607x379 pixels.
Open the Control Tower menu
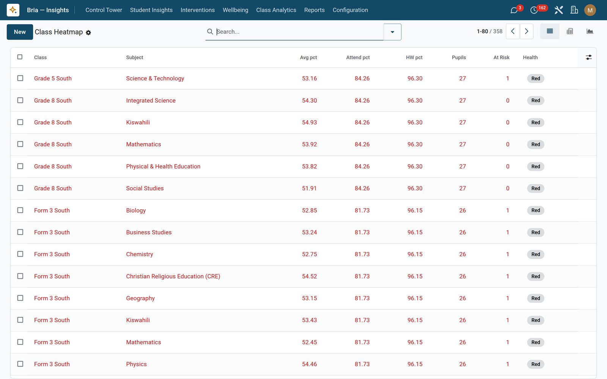point(104,10)
